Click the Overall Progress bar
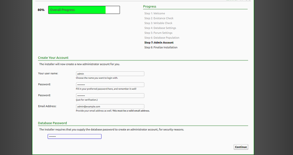 pyautogui.click(x=84, y=10)
